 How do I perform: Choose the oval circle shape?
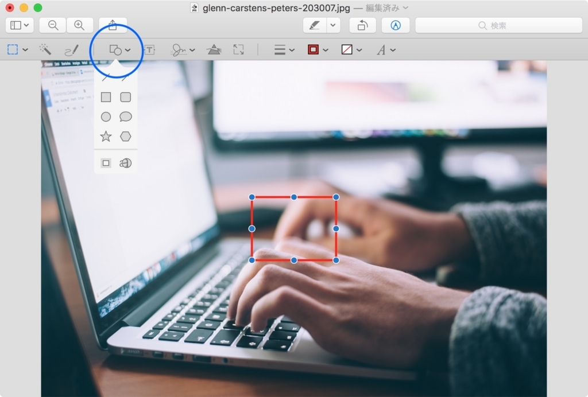click(106, 117)
